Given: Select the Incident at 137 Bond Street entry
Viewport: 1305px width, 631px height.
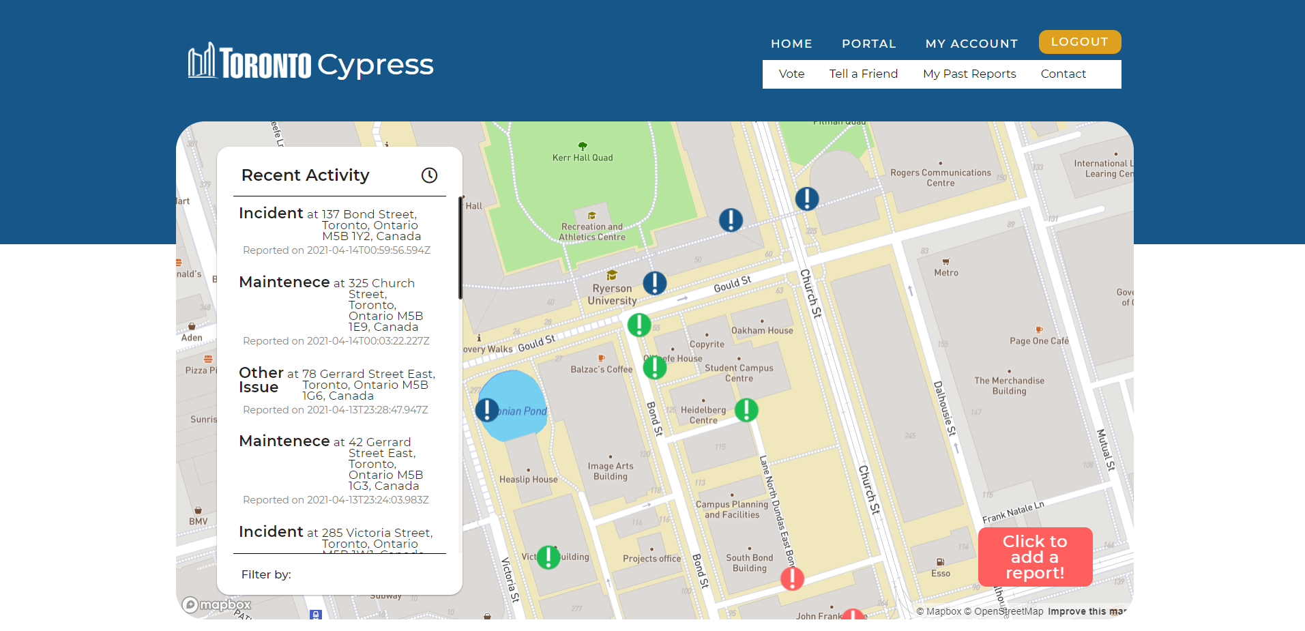Looking at the screenshot, I should point(339,231).
